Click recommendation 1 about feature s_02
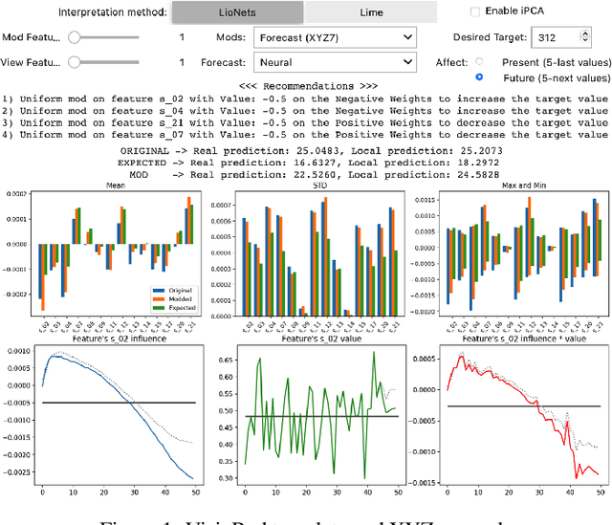The width and height of the screenshot is (612, 525). click(304, 98)
